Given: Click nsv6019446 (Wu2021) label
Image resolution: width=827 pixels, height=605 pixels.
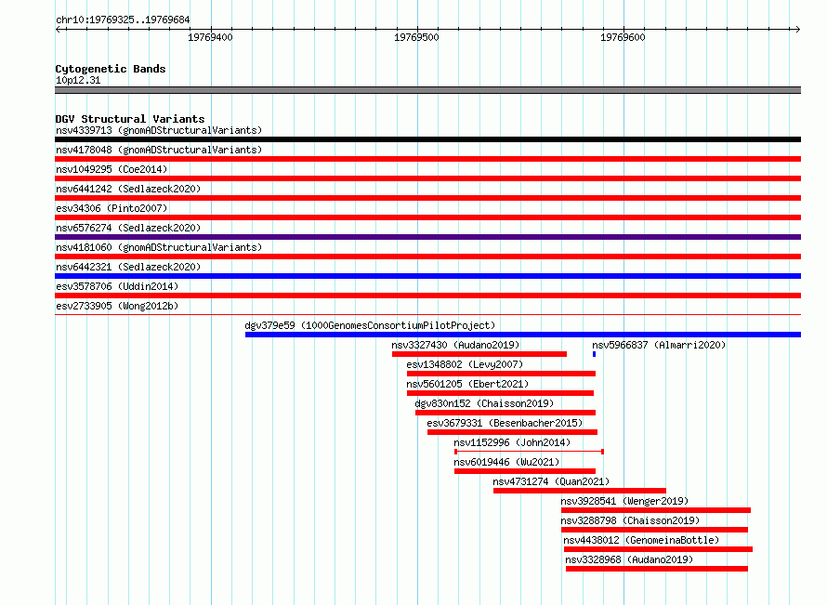Looking at the screenshot, I should 506,462.
